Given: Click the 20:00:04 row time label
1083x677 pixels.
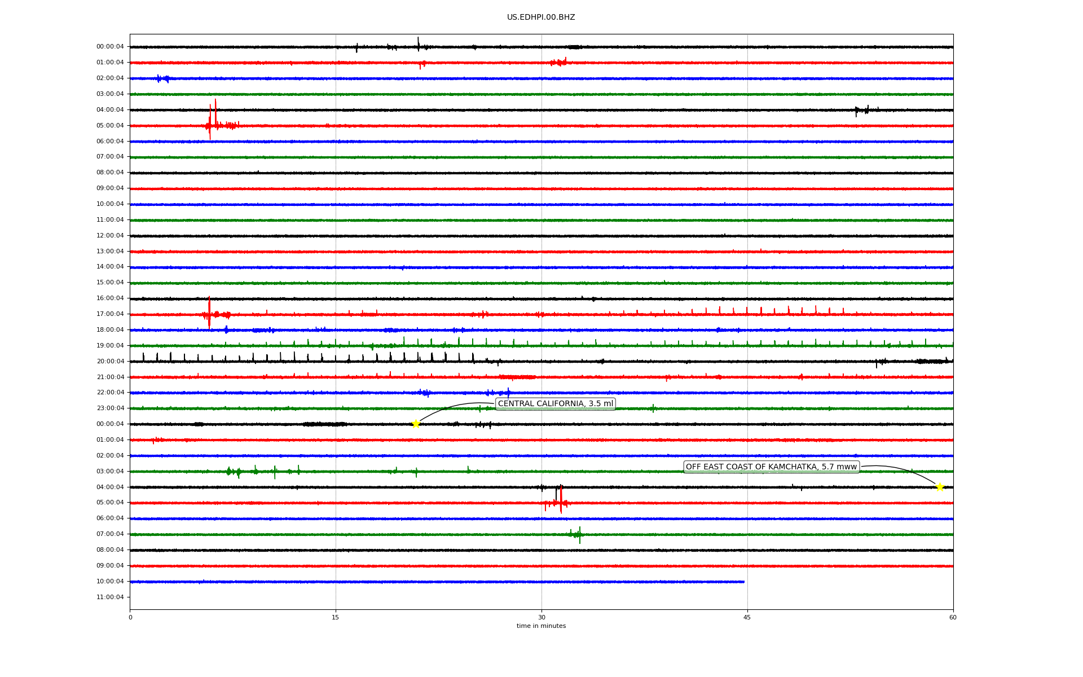Looking at the screenshot, I should tap(110, 361).
